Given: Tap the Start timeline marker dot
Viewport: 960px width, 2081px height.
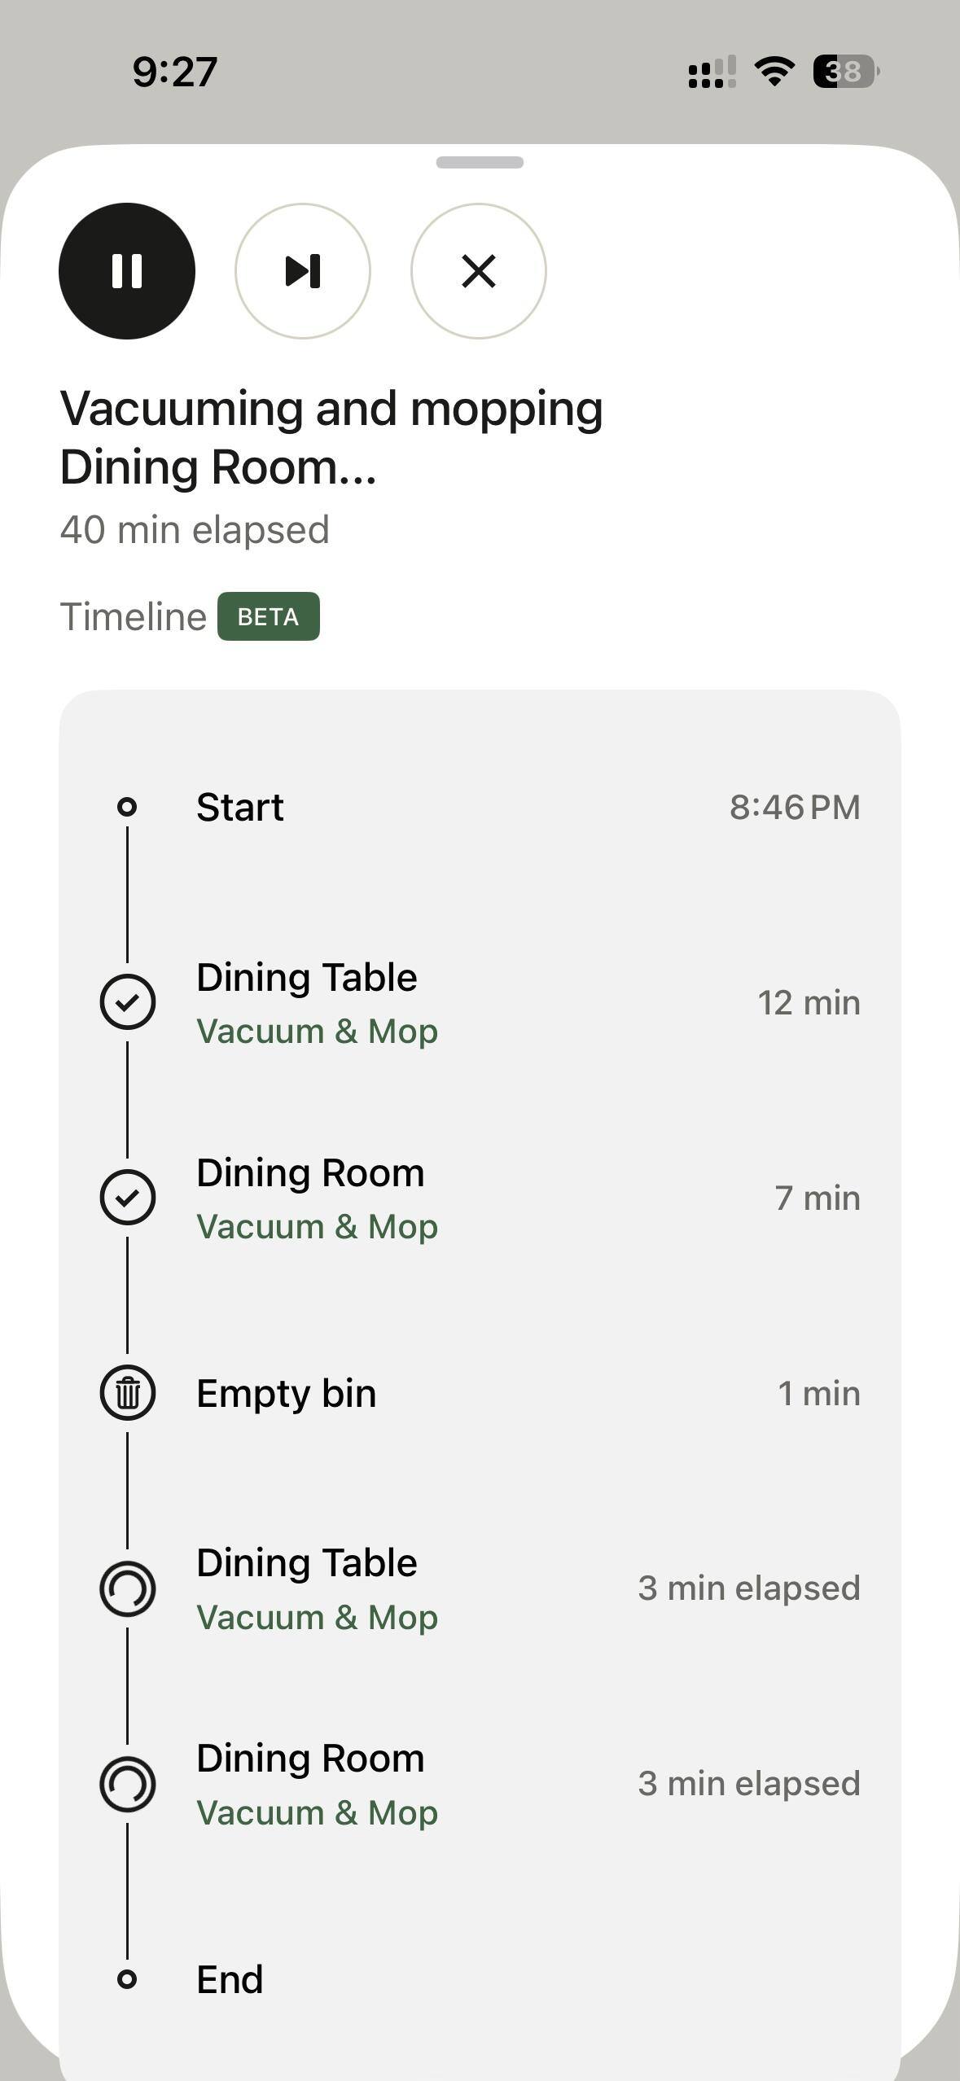Looking at the screenshot, I should pyautogui.click(x=127, y=807).
